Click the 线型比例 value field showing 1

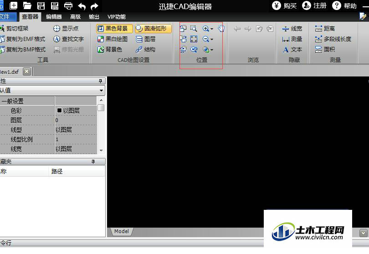click(x=76, y=139)
